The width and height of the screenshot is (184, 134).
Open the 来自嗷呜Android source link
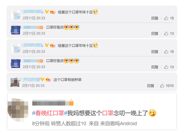point(118,124)
